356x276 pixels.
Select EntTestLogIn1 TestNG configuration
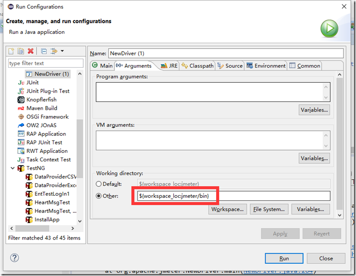click(52, 194)
